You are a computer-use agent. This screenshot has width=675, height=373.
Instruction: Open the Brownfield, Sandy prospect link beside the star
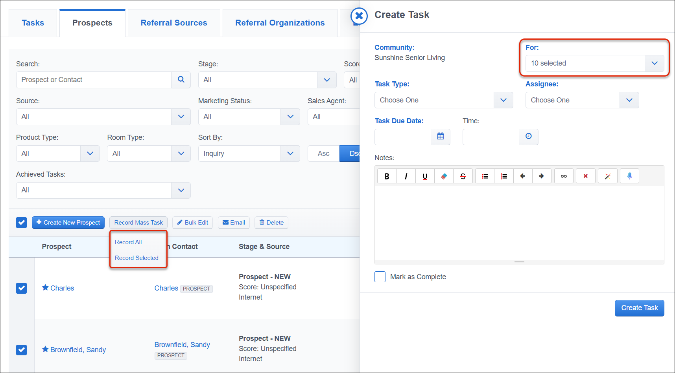tap(78, 350)
